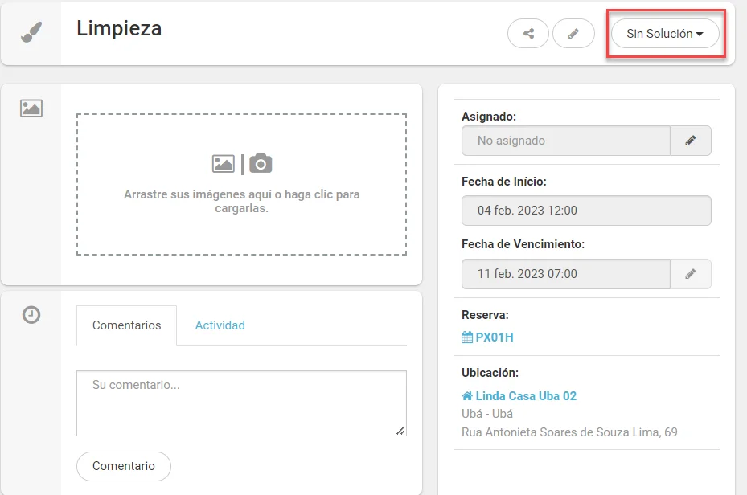Click the Comentario submit button
The image size is (747, 495).
[123, 466]
